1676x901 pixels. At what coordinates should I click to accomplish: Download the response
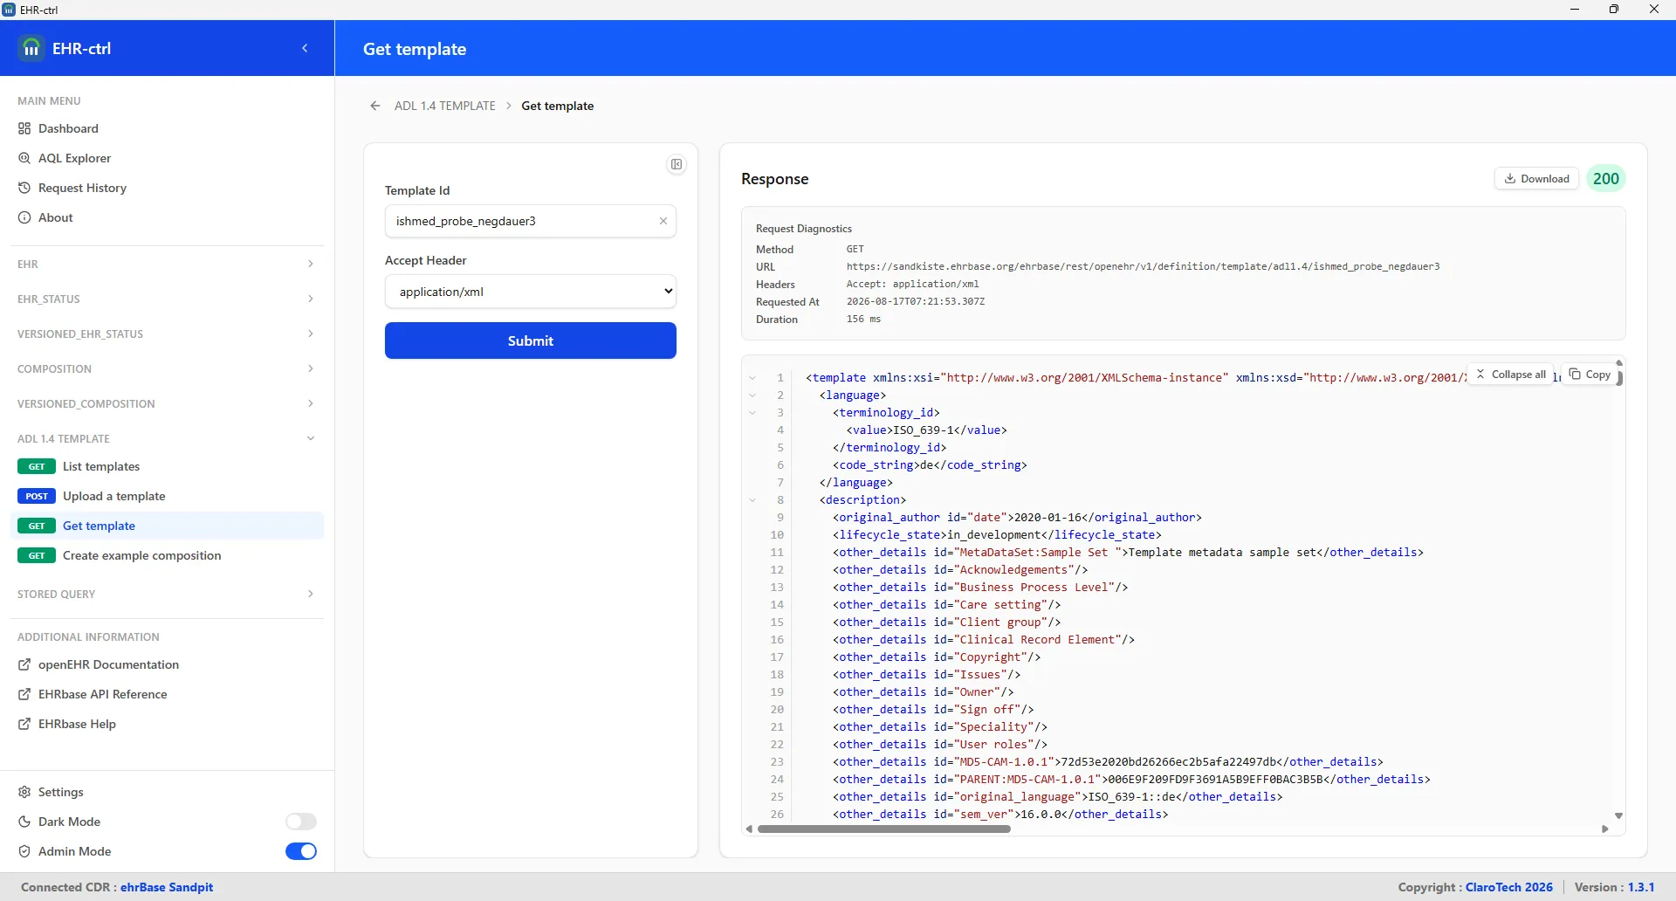click(1537, 179)
